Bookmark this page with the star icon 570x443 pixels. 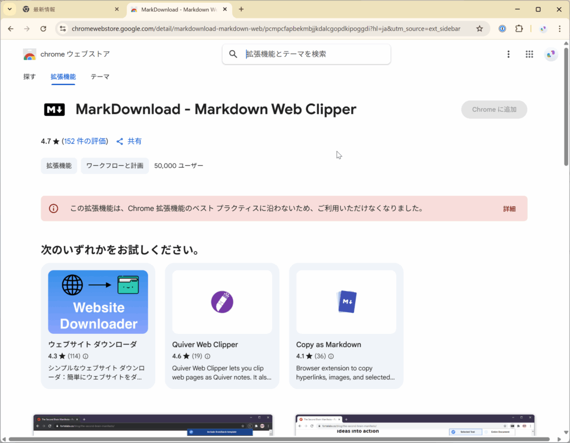(479, 29)
